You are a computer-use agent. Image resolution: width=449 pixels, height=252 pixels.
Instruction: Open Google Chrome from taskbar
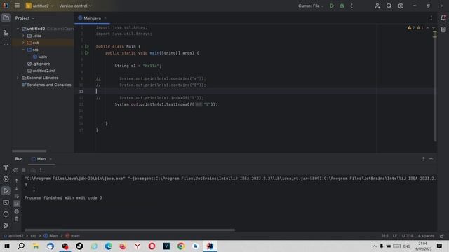pyautogui.click(x=181, y=246)
